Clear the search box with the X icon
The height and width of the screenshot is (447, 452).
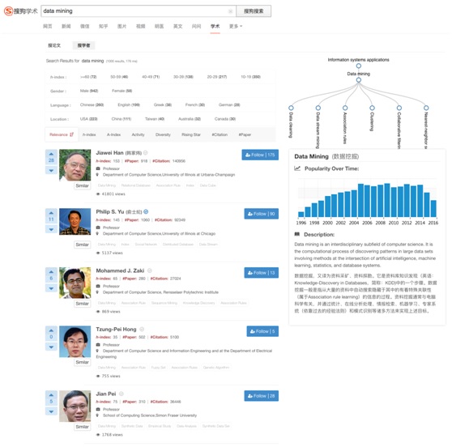pos(231,11)
